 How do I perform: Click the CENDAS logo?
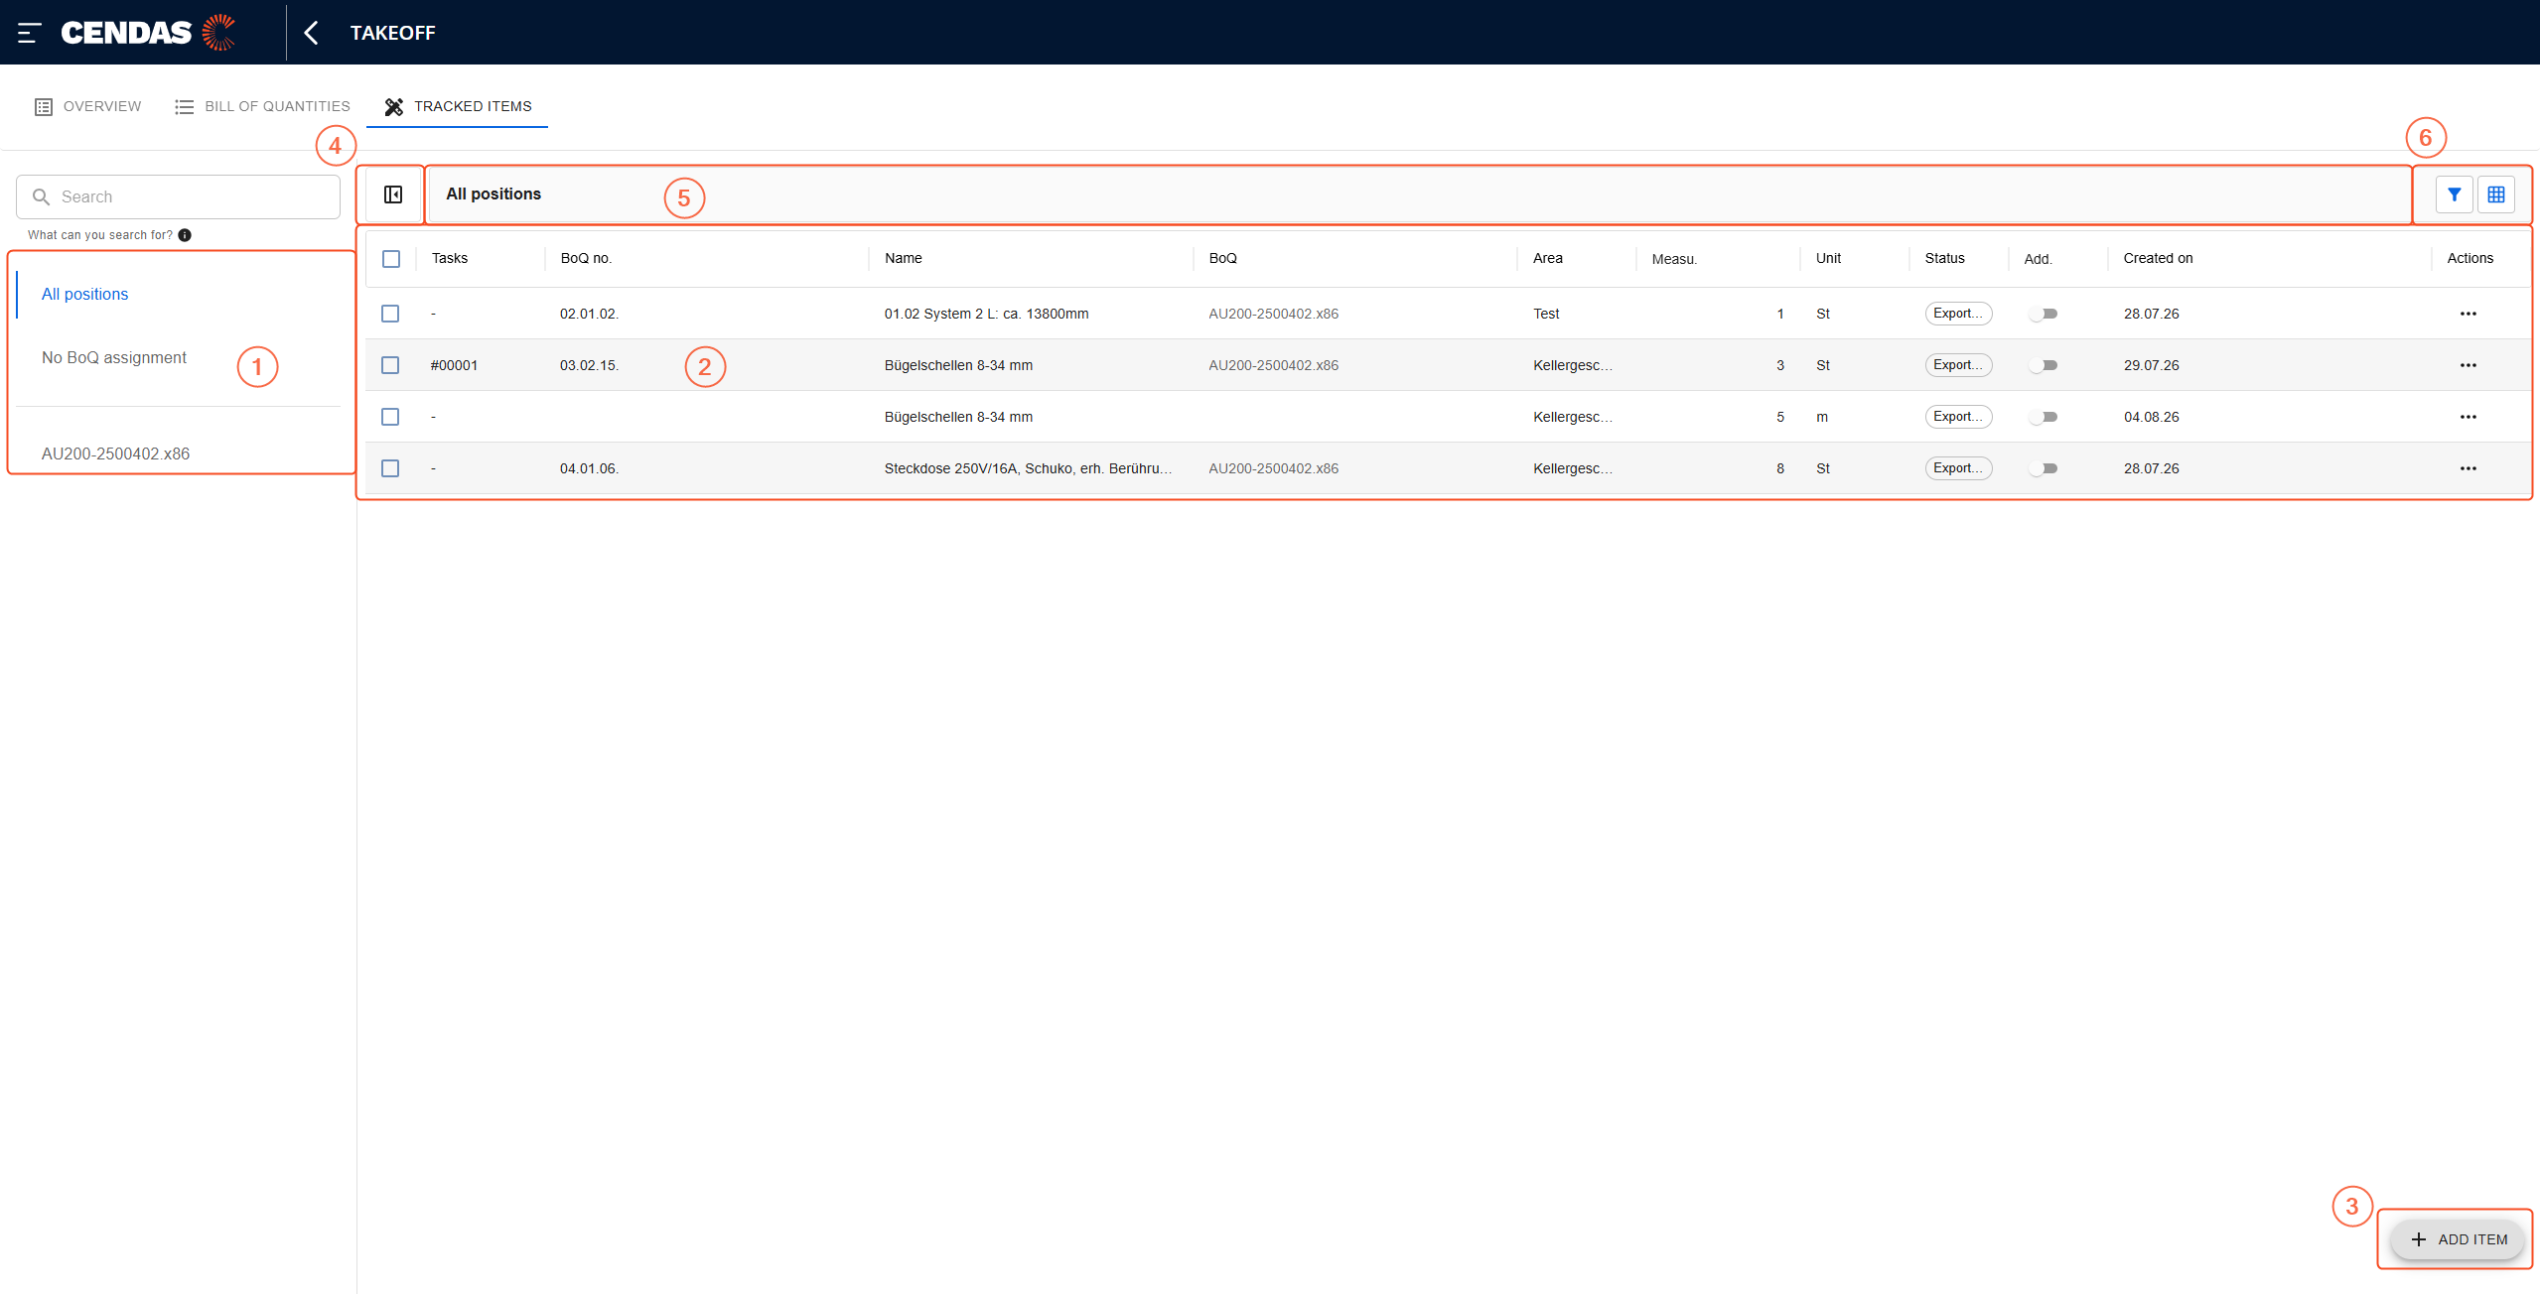pyautogui.click(x=148, y=33)
